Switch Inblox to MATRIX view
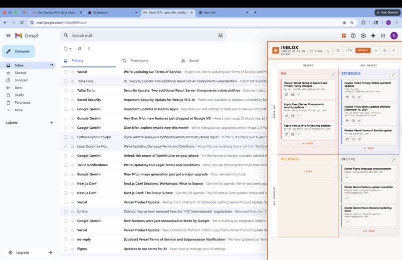Viewport: 402px width, 260px height. [363, 50]
